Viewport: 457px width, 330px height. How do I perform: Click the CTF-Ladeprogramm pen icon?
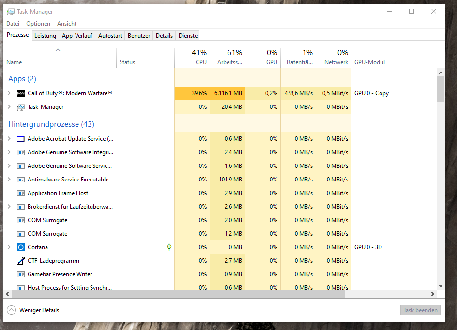point(21,261)
